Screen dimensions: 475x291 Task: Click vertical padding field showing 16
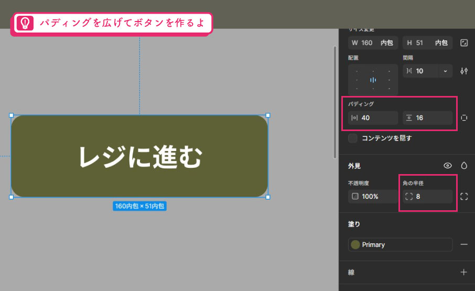pos(427,118)
